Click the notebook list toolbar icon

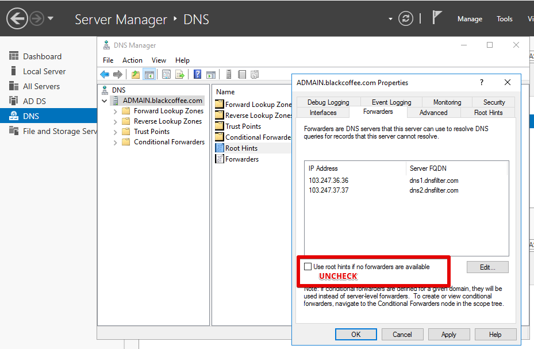[242, 74]
